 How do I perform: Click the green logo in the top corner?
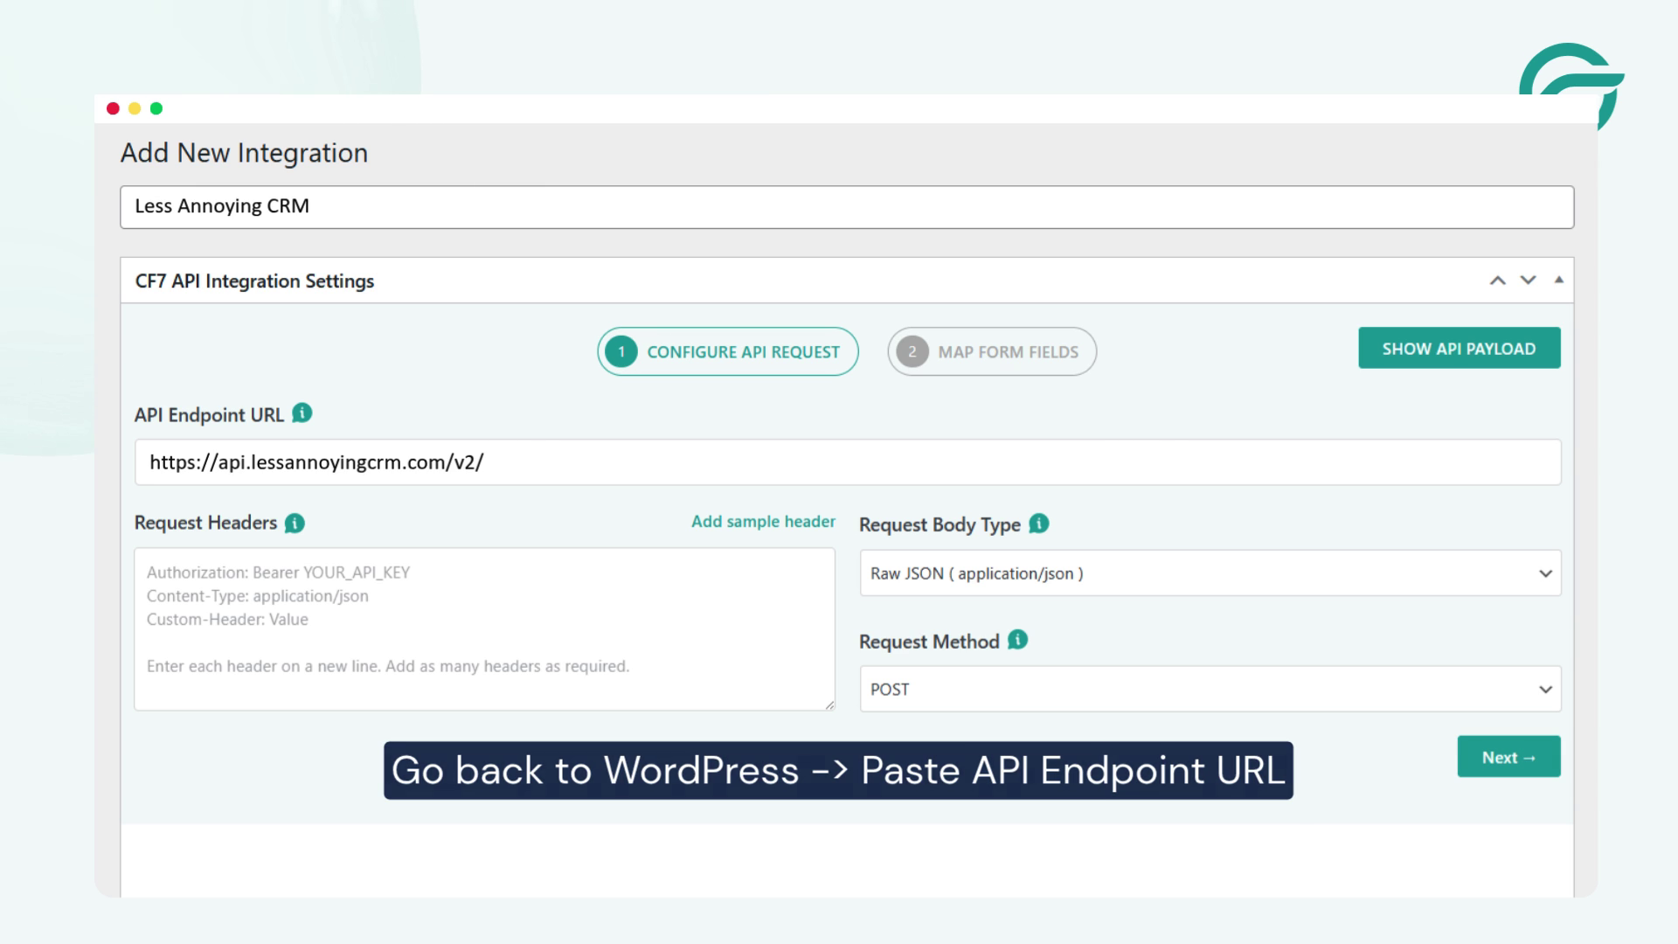pos(1571,86)
